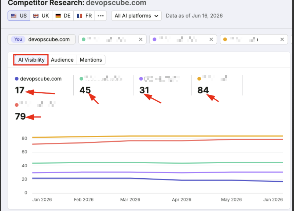Click the competitor score 45
Viewport: 294px width, 211px height.
pos(85,90)
